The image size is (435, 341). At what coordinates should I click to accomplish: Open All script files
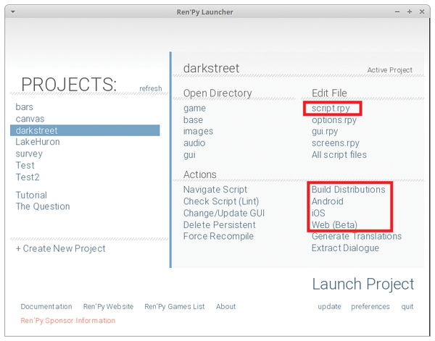339,154
